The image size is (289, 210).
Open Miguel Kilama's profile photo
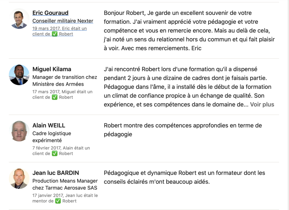[x=19, y=75]
